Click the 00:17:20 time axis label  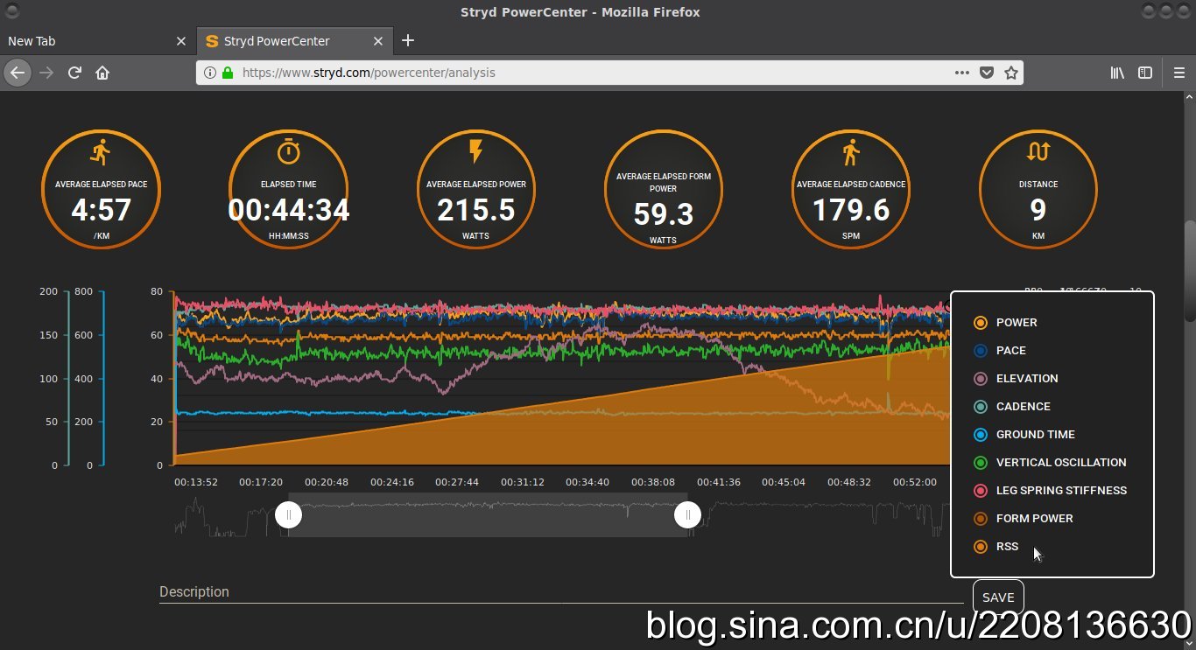(261, 482)
